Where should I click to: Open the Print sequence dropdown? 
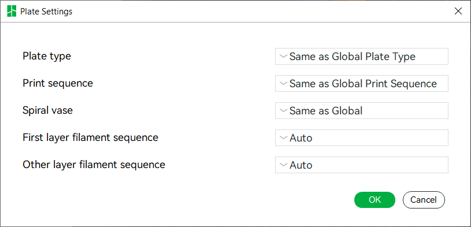362,84
